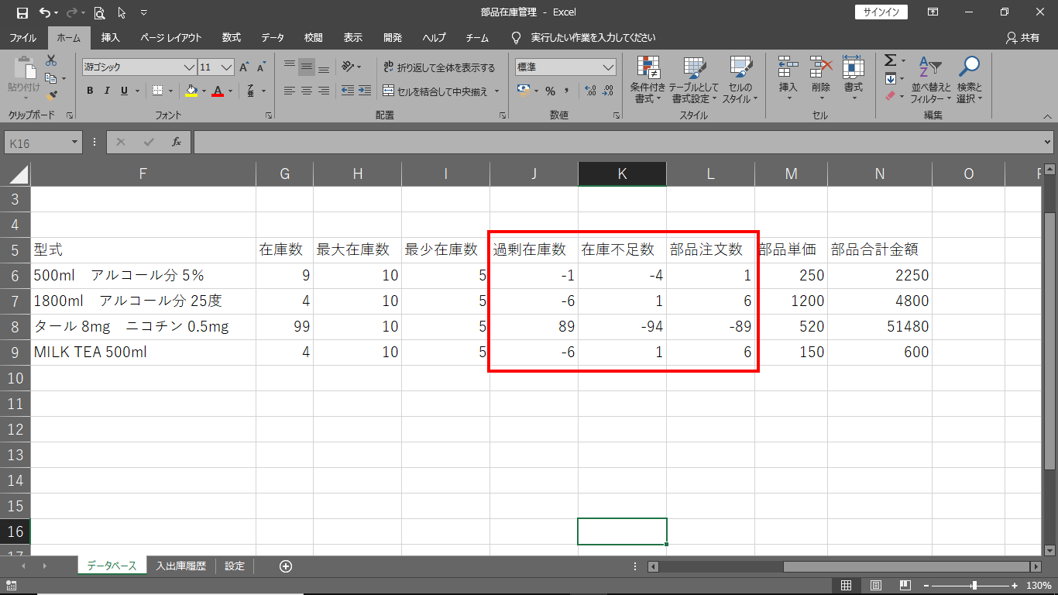Click the 書式 cells format button
The image size is (1058, 595).
pyautogui.click(x=854, y=80)
